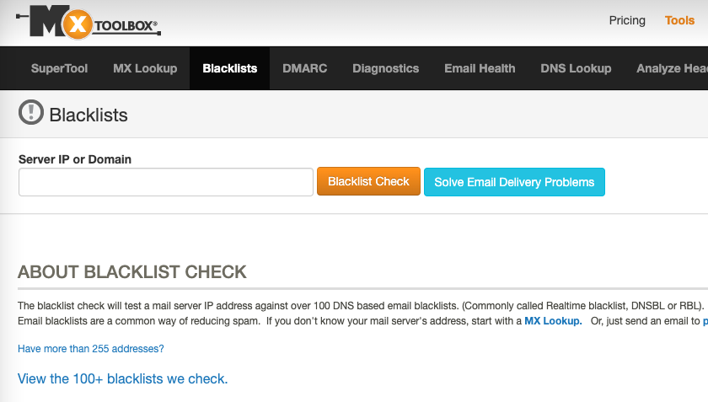Click the 'Server IP or Domain' label
Viewport: 708px width, 402px height.
[75, 159]
